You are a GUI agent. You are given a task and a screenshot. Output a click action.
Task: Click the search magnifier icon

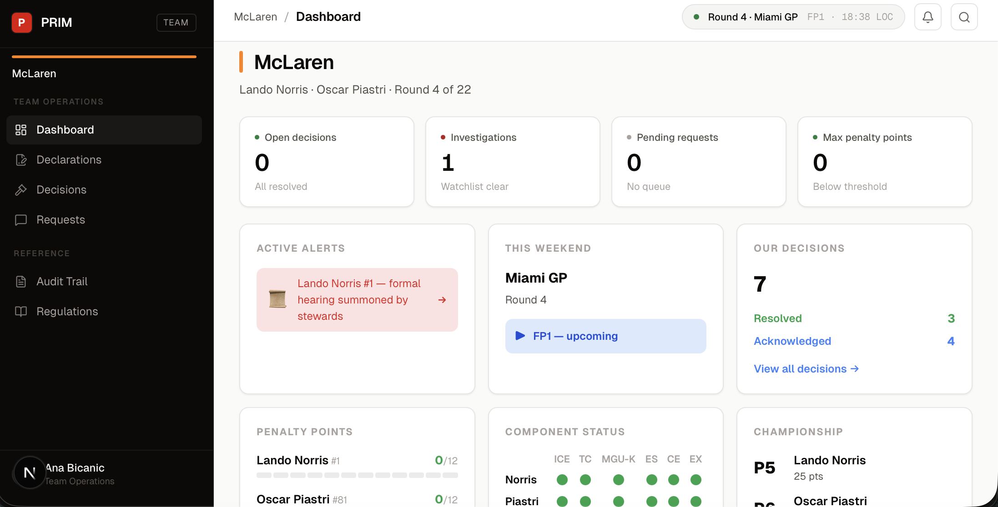coord(964,16)
